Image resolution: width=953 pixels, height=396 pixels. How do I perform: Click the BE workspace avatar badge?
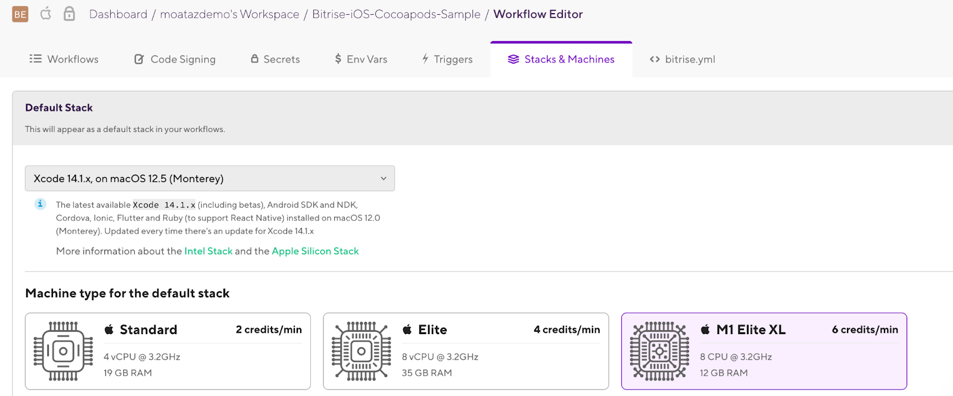point(20,14)
